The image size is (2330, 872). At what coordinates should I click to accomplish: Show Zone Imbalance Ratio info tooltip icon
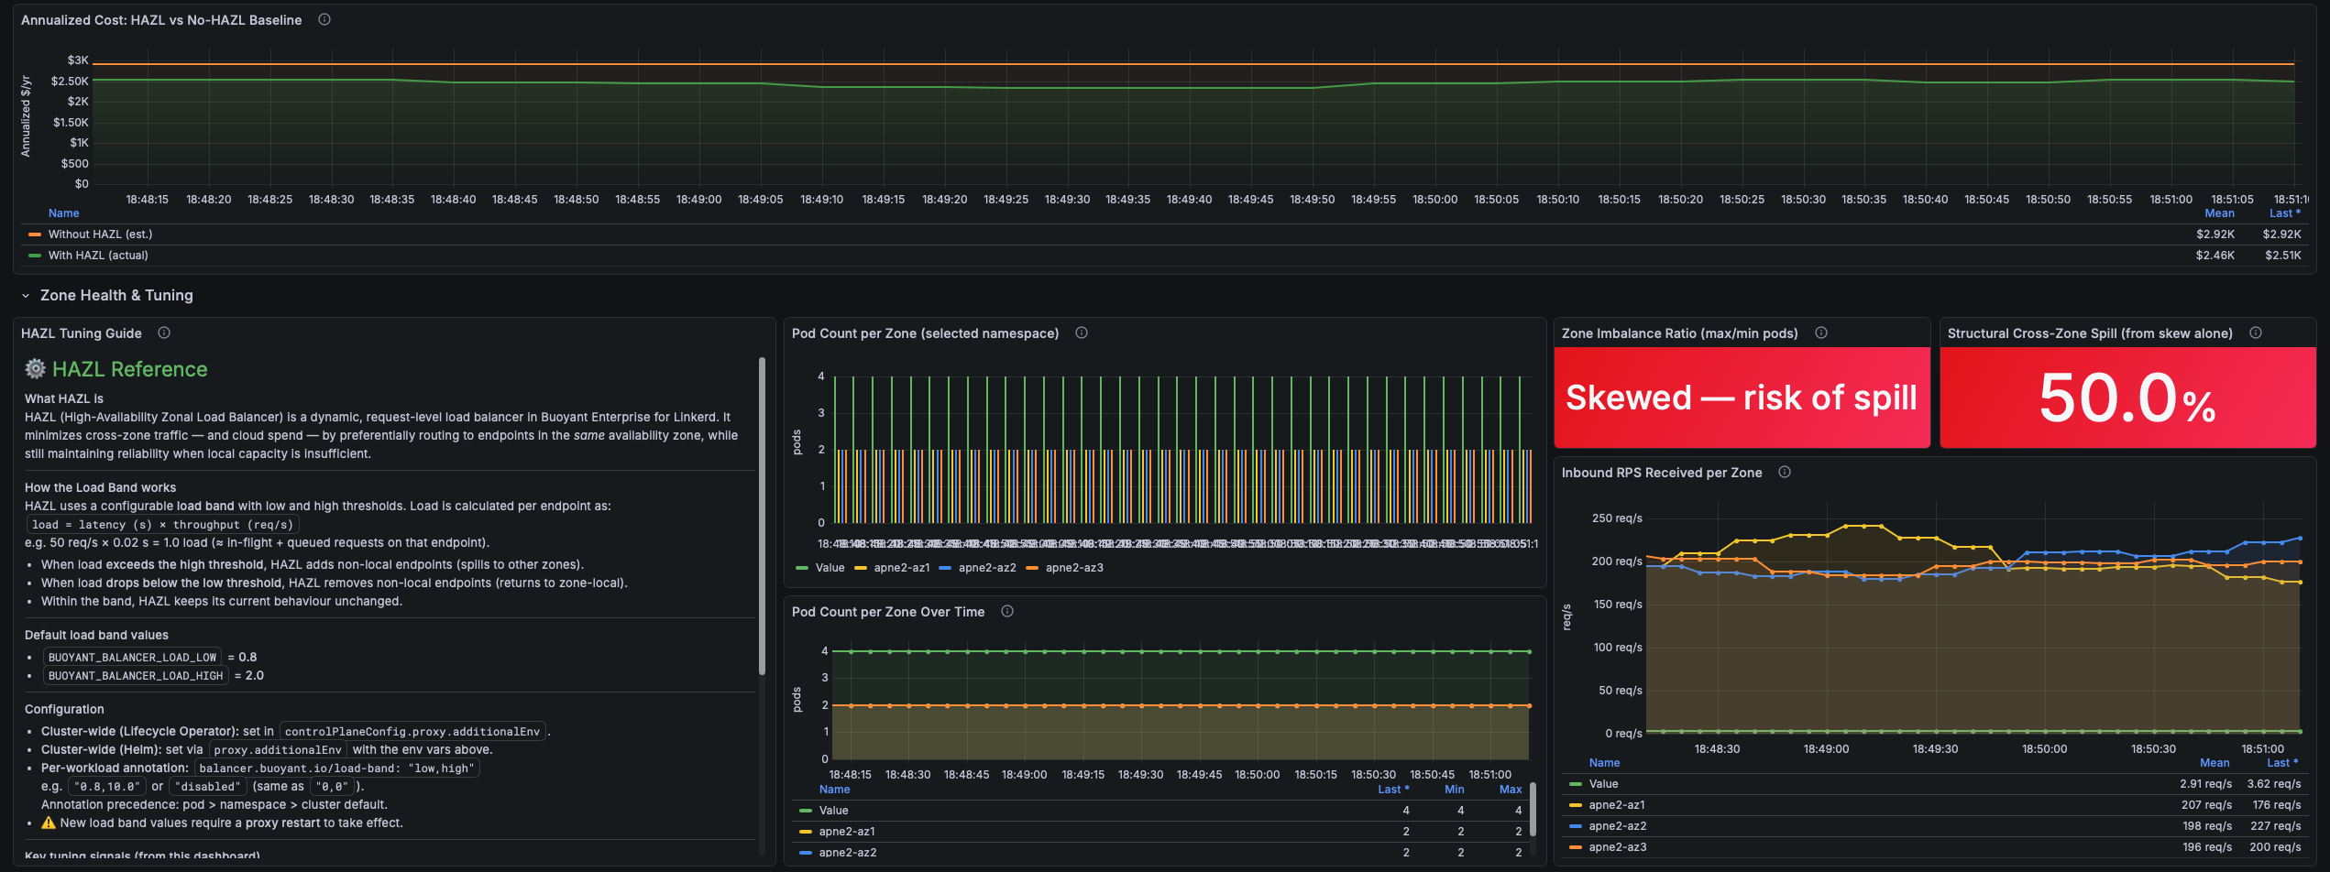pos(1821,333)
